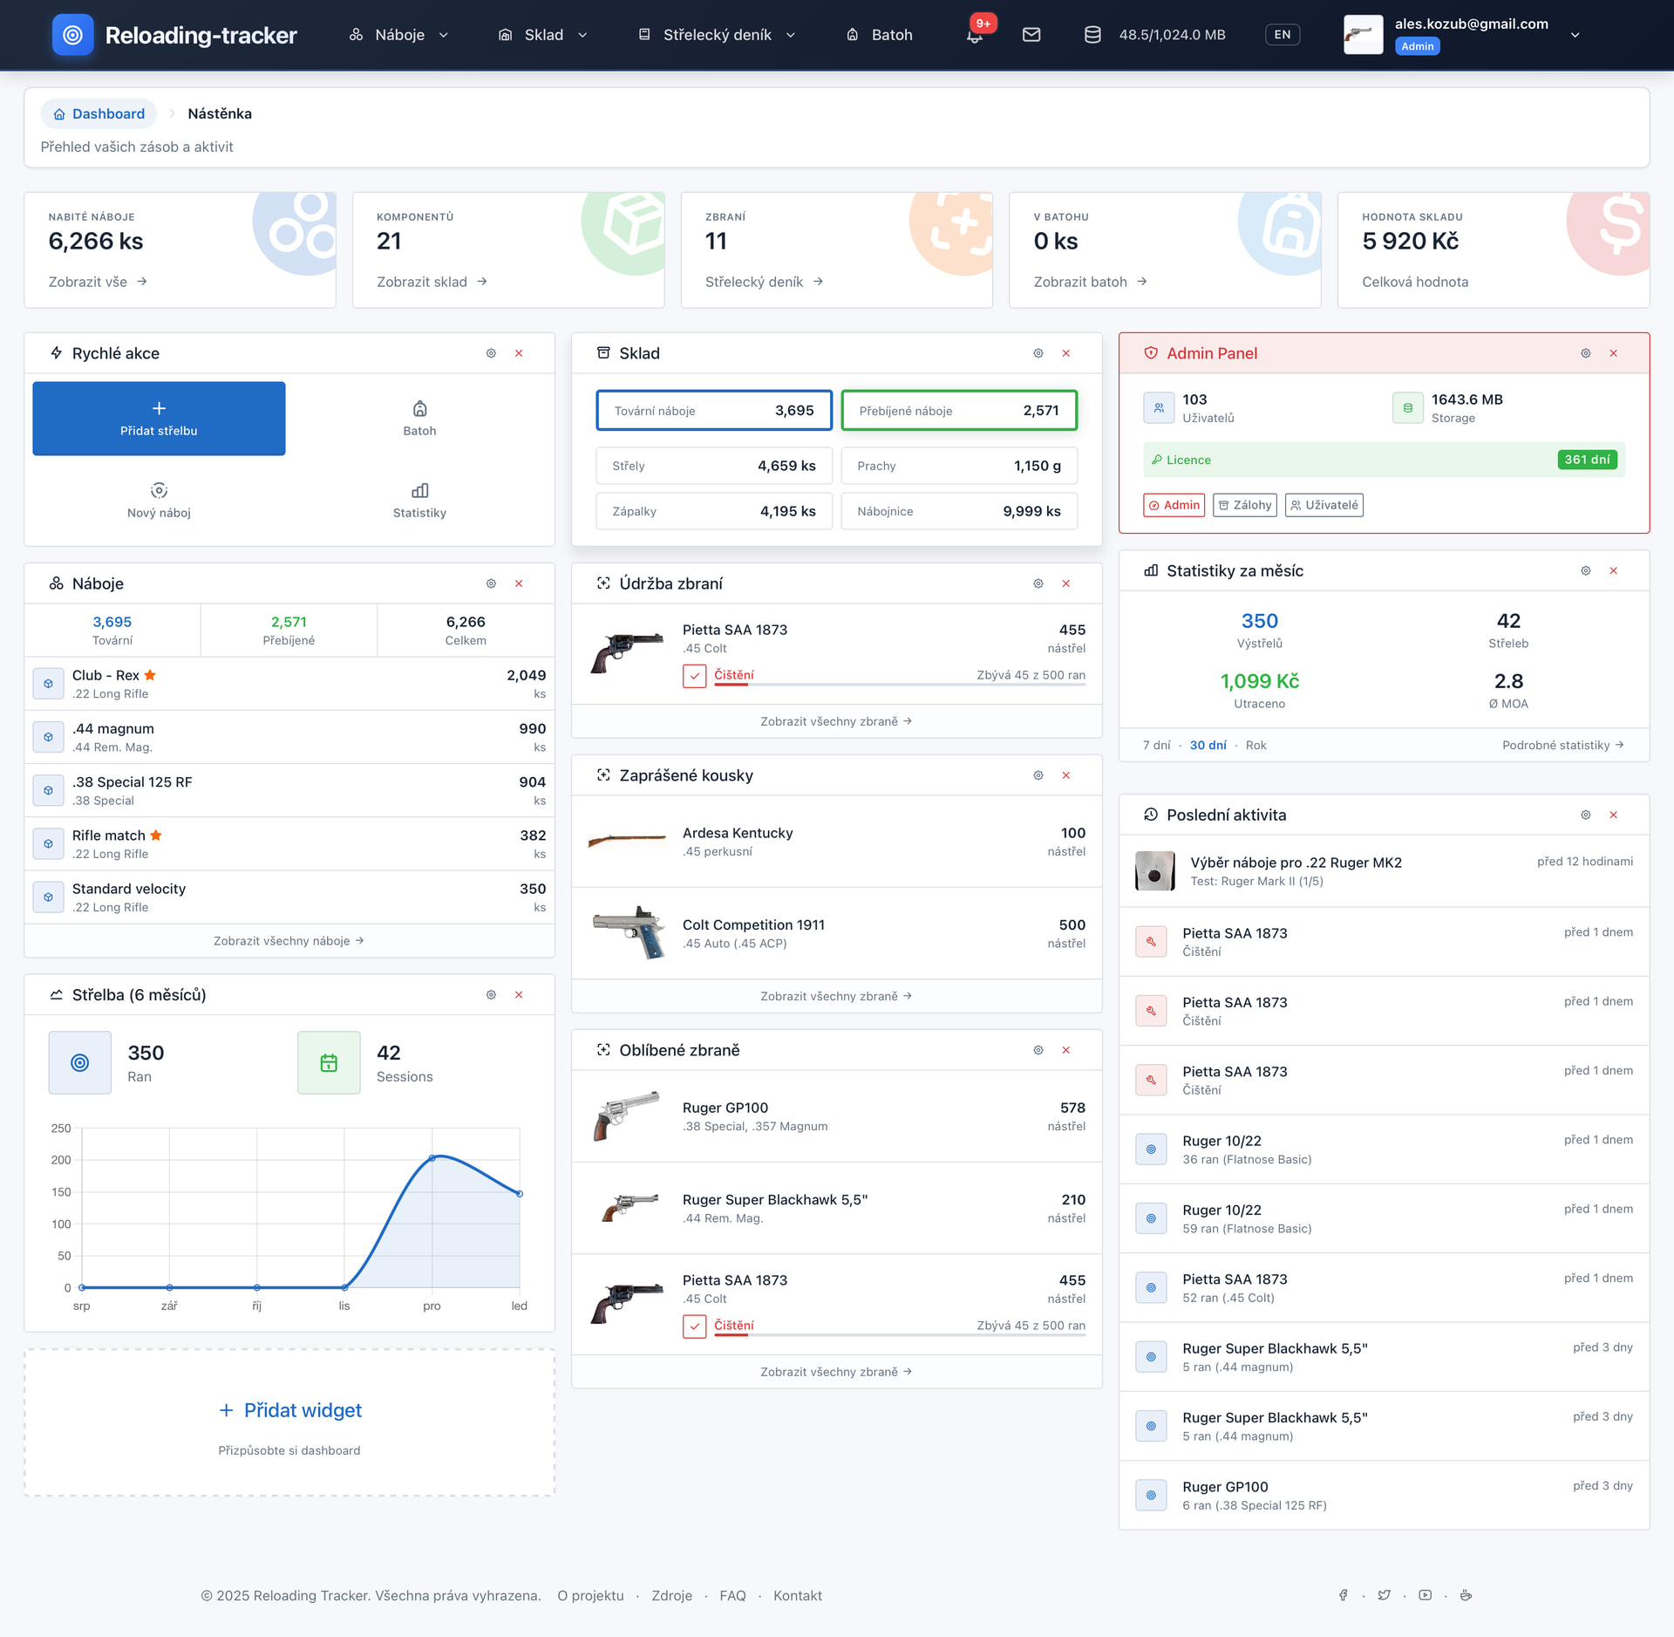Open user account dropdown chevron
This screenshot has width=1674, height=1637.
pyautogui.click(x=1575, y=36)
